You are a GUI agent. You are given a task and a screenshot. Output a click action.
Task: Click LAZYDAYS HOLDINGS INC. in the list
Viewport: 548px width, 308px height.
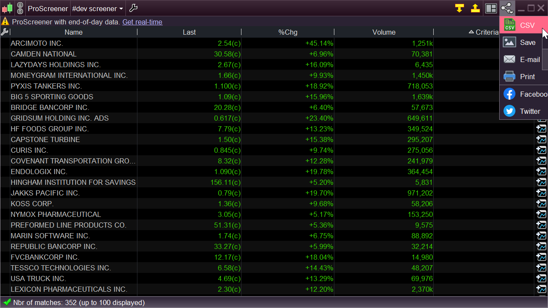pyautogui.click(x=56, y=65)
